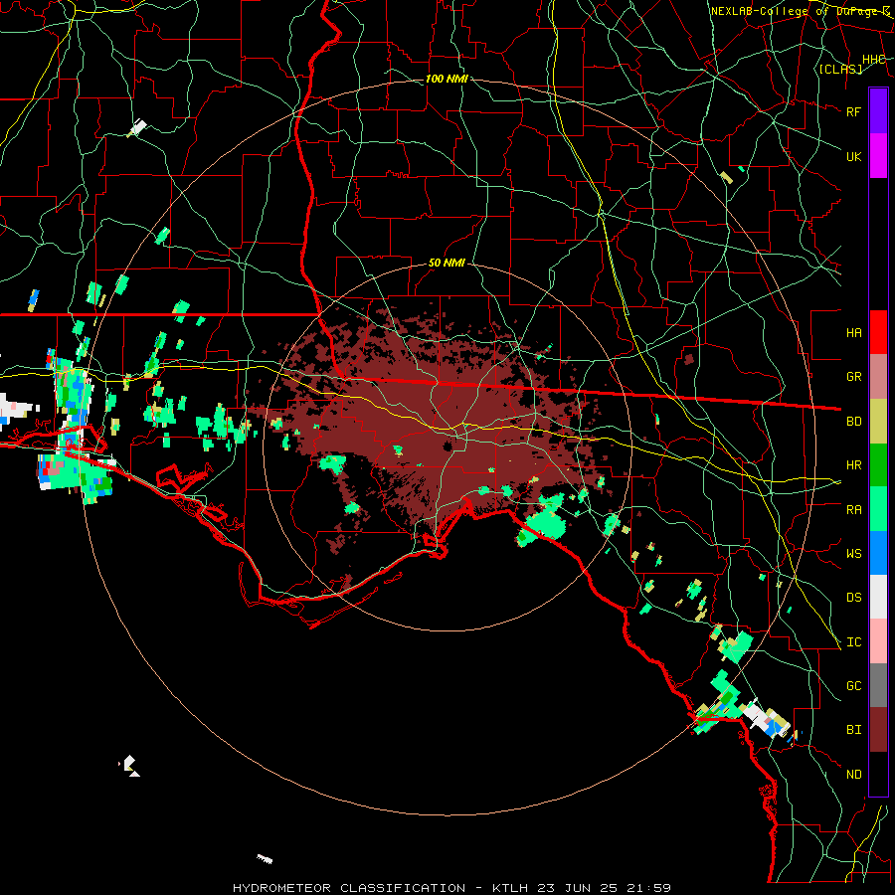Click the HR dark green legend swatch
Screen dimensions: 895x895
[878, 465]
